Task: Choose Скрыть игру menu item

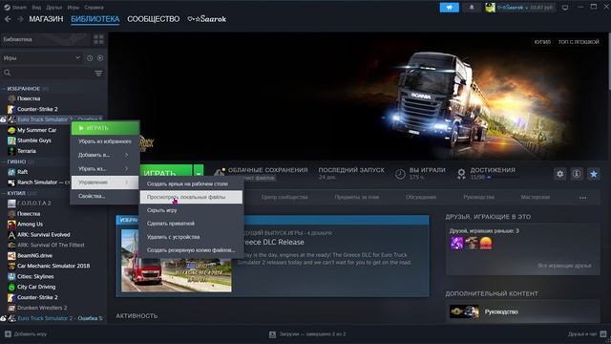Action: pyautogui.click(x=191, y=210)
